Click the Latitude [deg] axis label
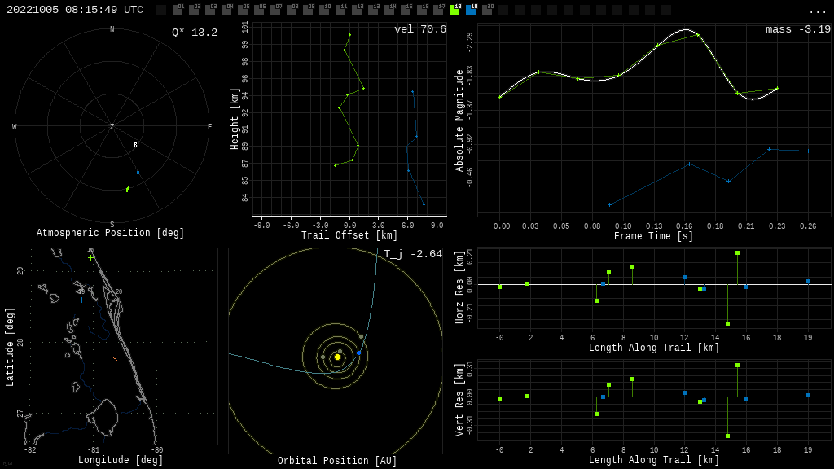 [x=10, y=347]
